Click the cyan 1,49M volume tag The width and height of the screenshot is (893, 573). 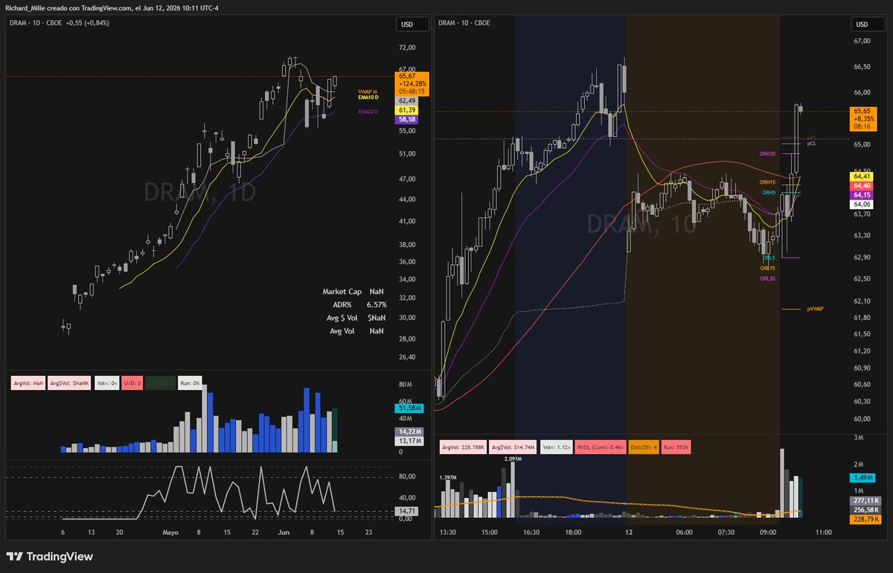(863, 478)
